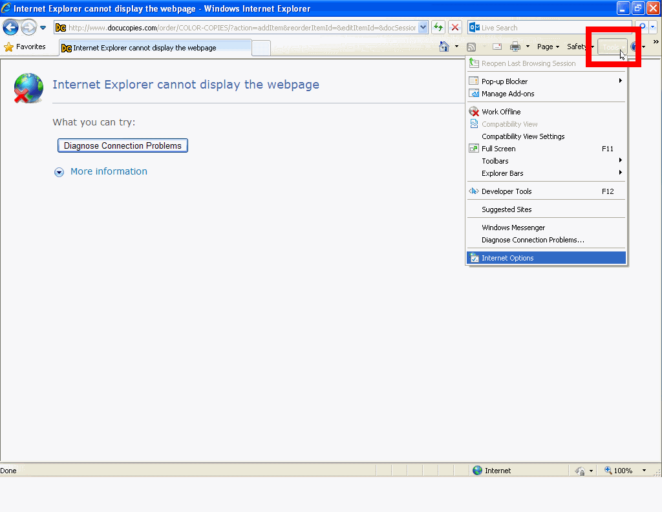Click the globe error icon on page
The image size is (662, 512).
click(28, 88)
